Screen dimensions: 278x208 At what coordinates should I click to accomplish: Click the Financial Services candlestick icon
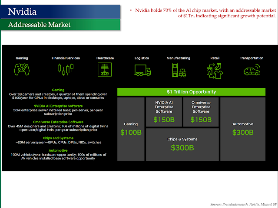[x=66, y=70]
